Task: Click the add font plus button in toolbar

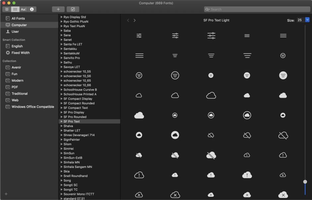Action: 58,9
